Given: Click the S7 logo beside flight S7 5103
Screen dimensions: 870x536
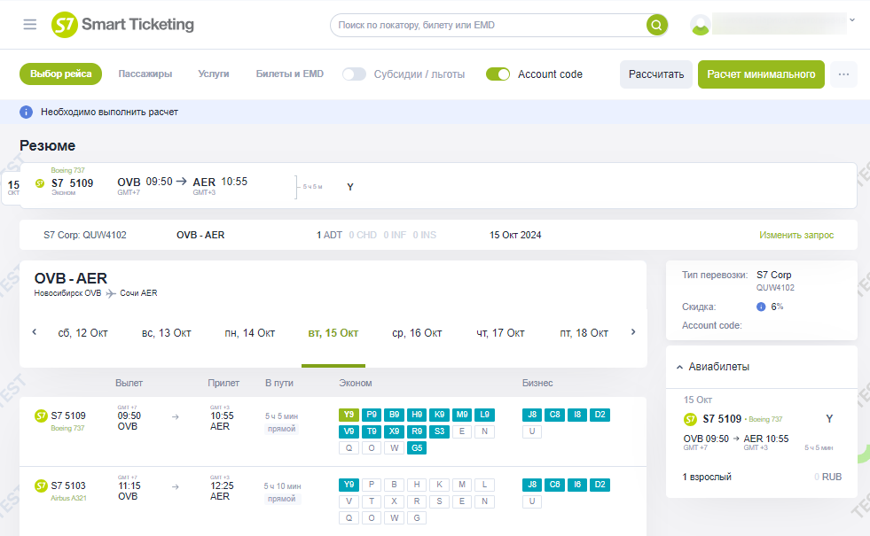Looking at the screenshot, I should (41, 486).
